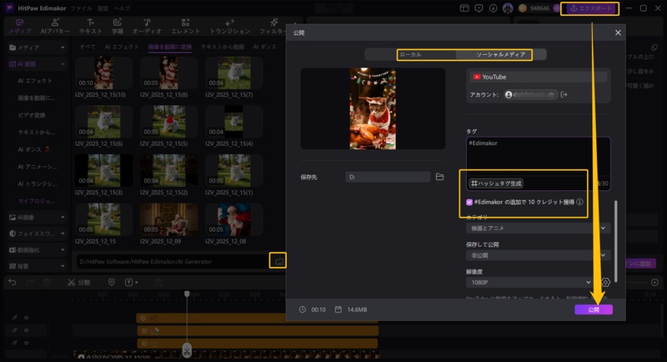Image resolution: width=667 pixels, height=362 pixels.
Task: Select the すべて filter tab
Action: click(88, 47)
